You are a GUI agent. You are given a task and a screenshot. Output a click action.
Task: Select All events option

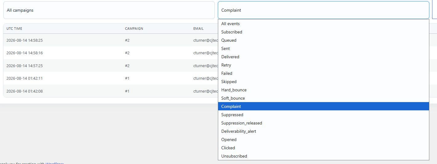tap(323, 24)
